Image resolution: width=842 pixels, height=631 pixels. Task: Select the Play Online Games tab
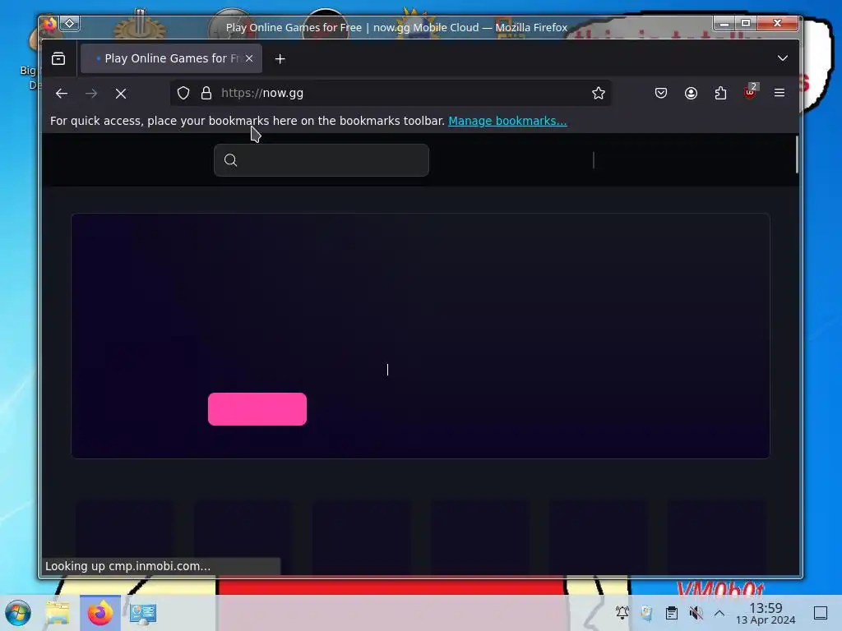(x=171, y=58)
